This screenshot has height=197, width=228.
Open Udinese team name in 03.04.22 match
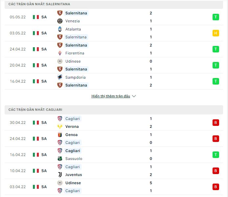tap(73, 183)
